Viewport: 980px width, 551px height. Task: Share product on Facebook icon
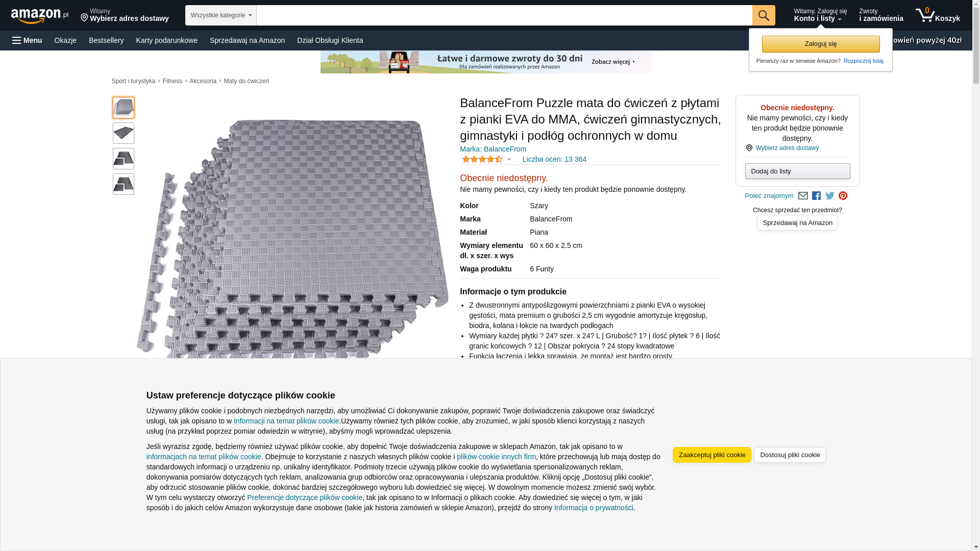click(816, 196)
